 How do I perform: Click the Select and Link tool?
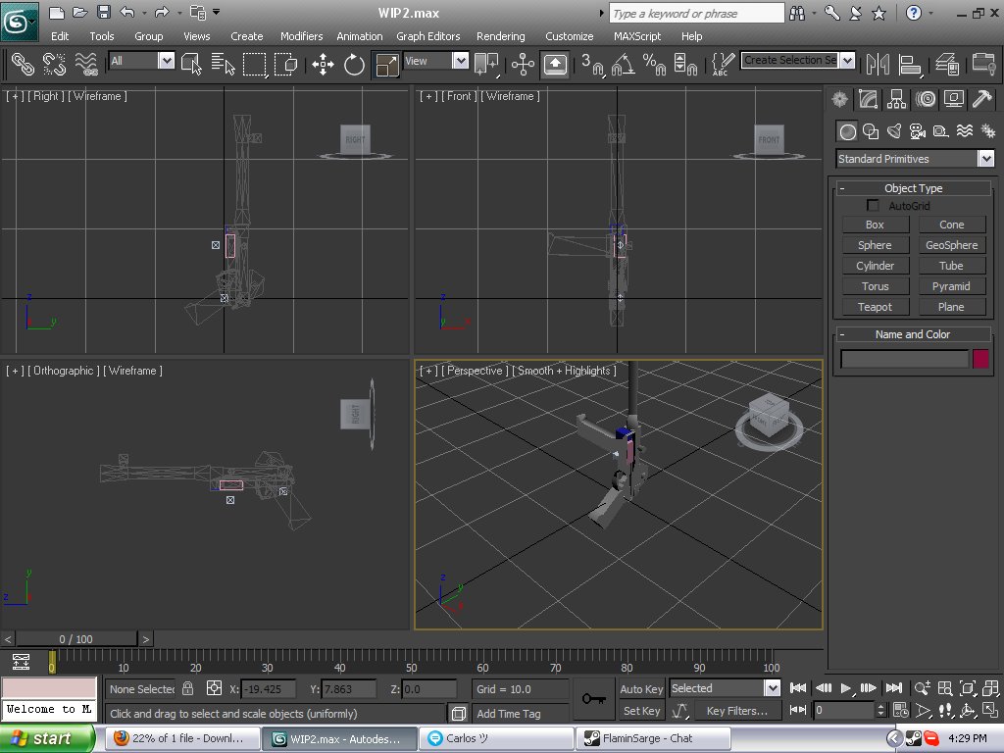(23, 65)
